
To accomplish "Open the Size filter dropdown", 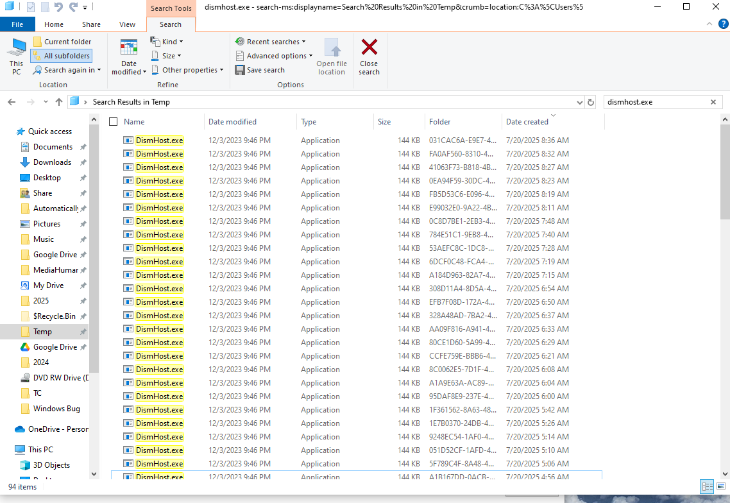I will pos(166,56).
